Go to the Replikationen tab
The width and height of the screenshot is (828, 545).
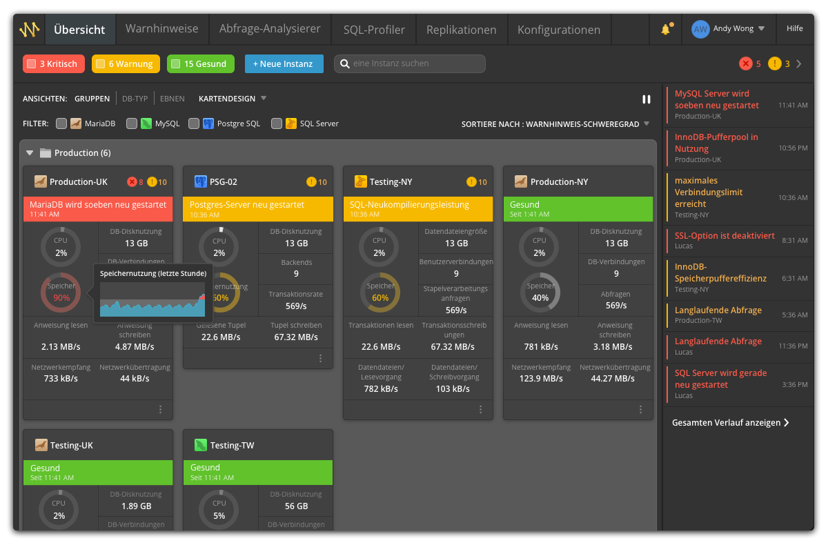(x=462, y=30)
